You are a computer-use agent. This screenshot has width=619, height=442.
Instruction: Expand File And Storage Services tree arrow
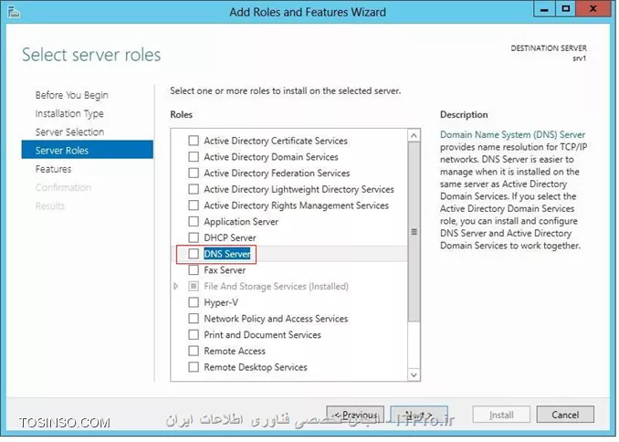pyautogui.click(x=176, y=287)
